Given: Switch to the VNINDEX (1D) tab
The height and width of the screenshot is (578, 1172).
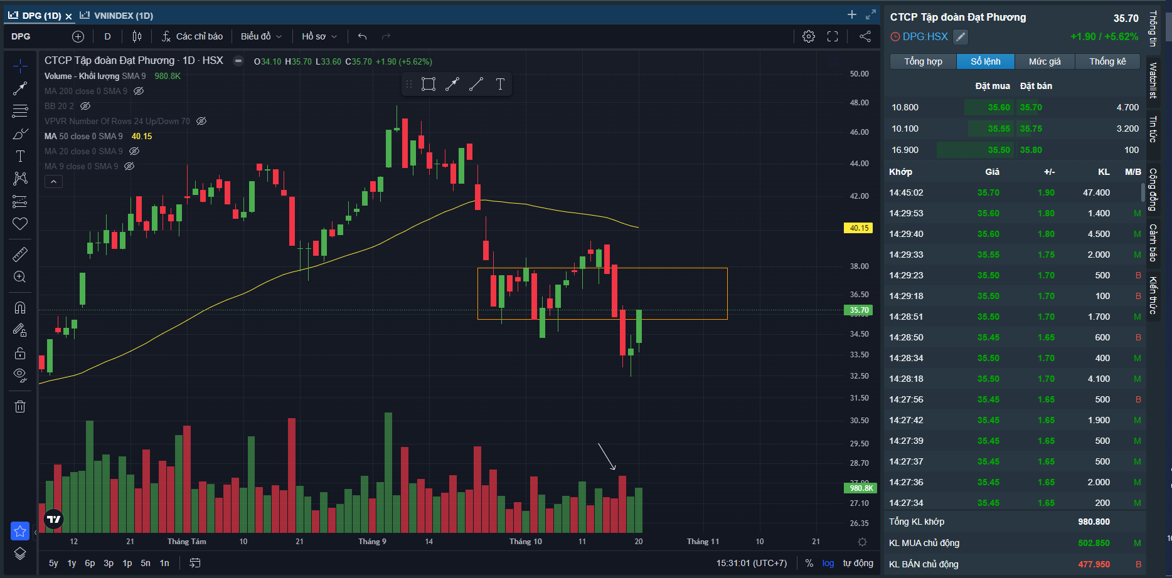Looking at the screenshot, I should [117, 15].
